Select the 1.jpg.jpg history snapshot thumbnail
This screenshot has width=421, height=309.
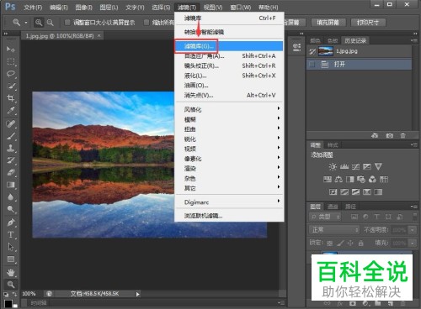326,51
